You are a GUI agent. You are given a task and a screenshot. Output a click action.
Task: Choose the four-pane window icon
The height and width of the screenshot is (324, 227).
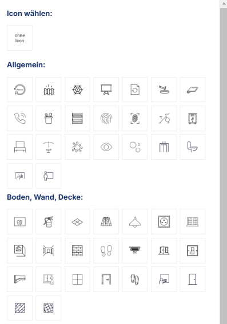click(x=77, y=279)
